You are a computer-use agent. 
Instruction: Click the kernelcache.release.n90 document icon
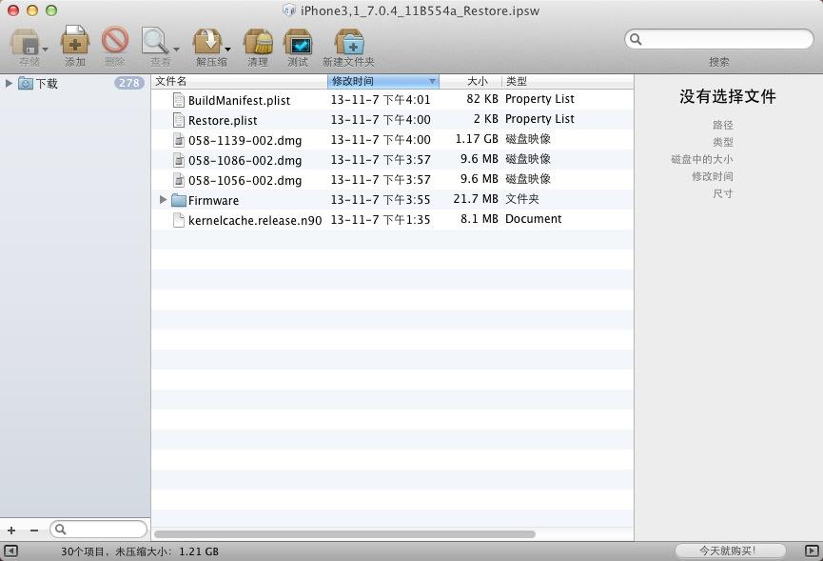click(179, 220)
